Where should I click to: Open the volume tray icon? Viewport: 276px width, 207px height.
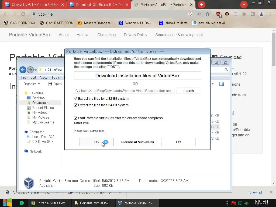pyautogui.click(x=247, y=203)
